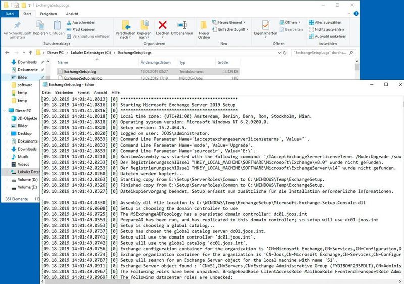This screenshot has width=404, height=284.
Task: Click Lokaler Datenträger (C:) breadcrumb
Action: click(91, 53)
